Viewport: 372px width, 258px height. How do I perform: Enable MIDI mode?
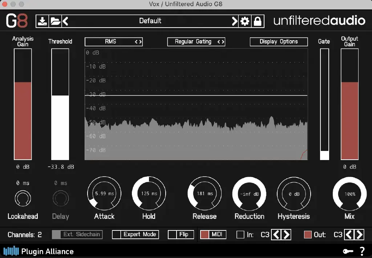pyautogui.click(x=213, y=234)
